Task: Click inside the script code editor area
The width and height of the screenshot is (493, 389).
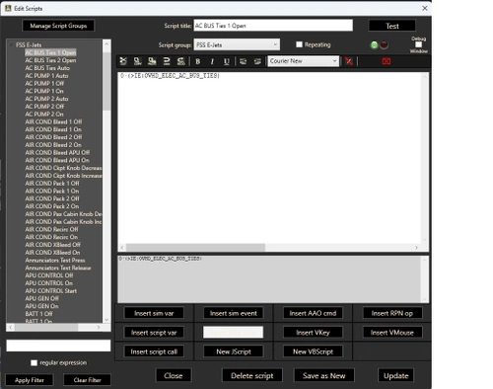Action: tap(269, 158)
